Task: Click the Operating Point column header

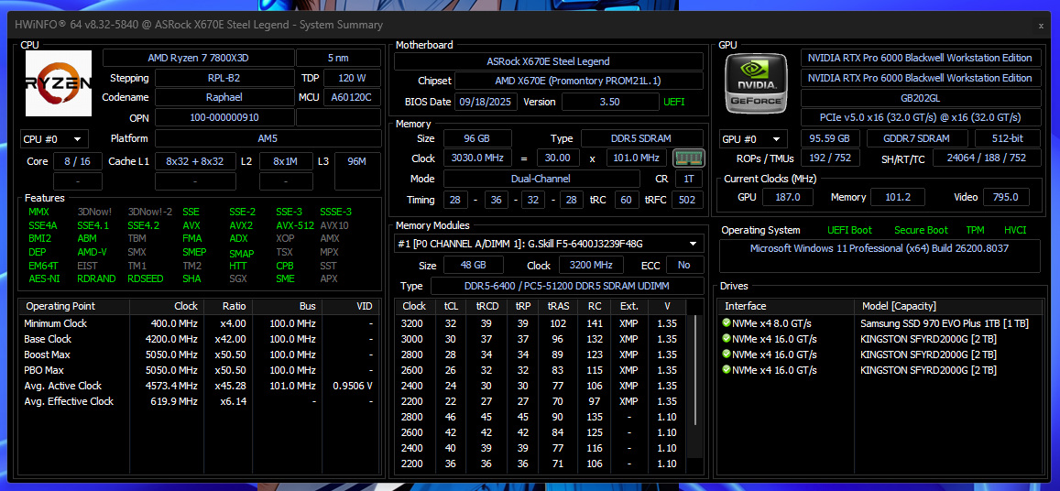Action: (x=74, y=306)
